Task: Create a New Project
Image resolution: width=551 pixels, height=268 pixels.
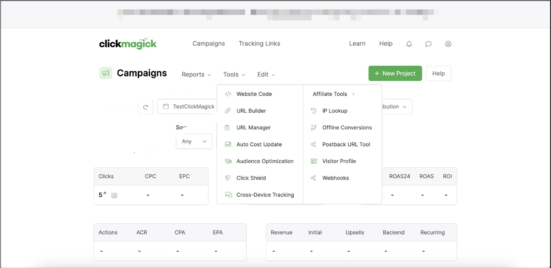Action: (x=395, y=73)
